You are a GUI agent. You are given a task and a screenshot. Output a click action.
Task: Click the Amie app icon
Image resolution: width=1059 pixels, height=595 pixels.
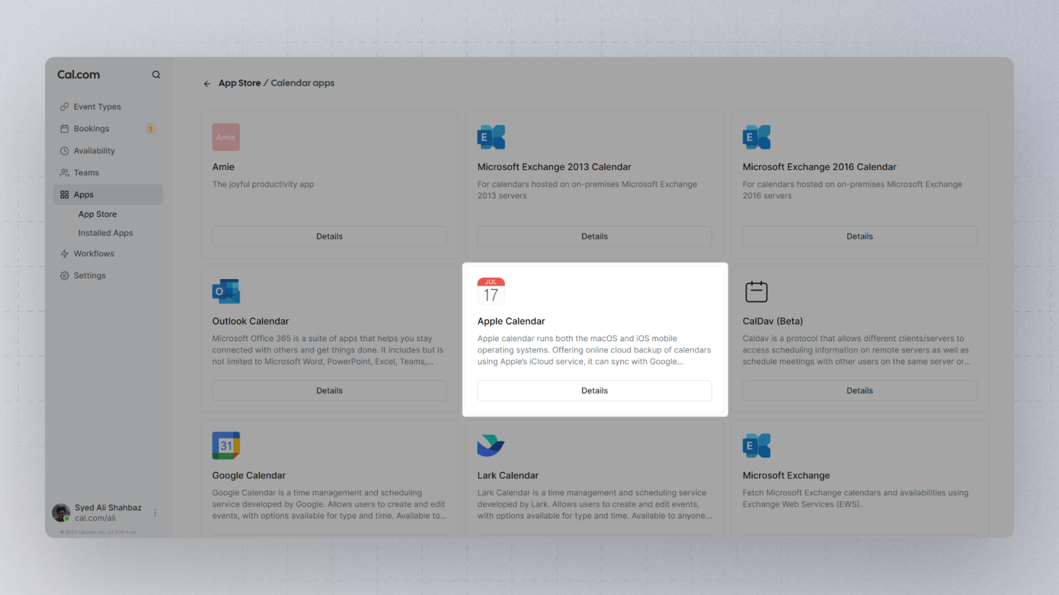coord(226,137)
